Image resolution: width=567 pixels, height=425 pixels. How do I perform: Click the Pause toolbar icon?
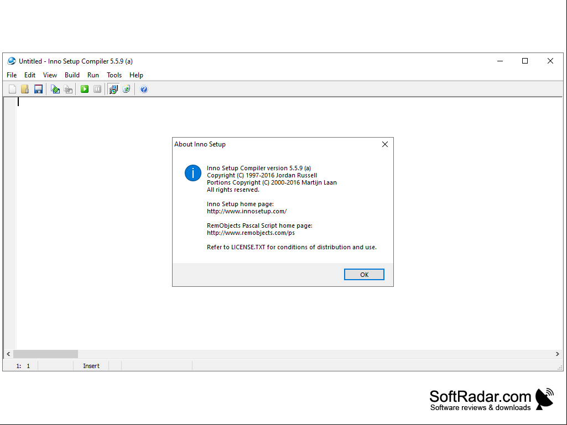97,89
